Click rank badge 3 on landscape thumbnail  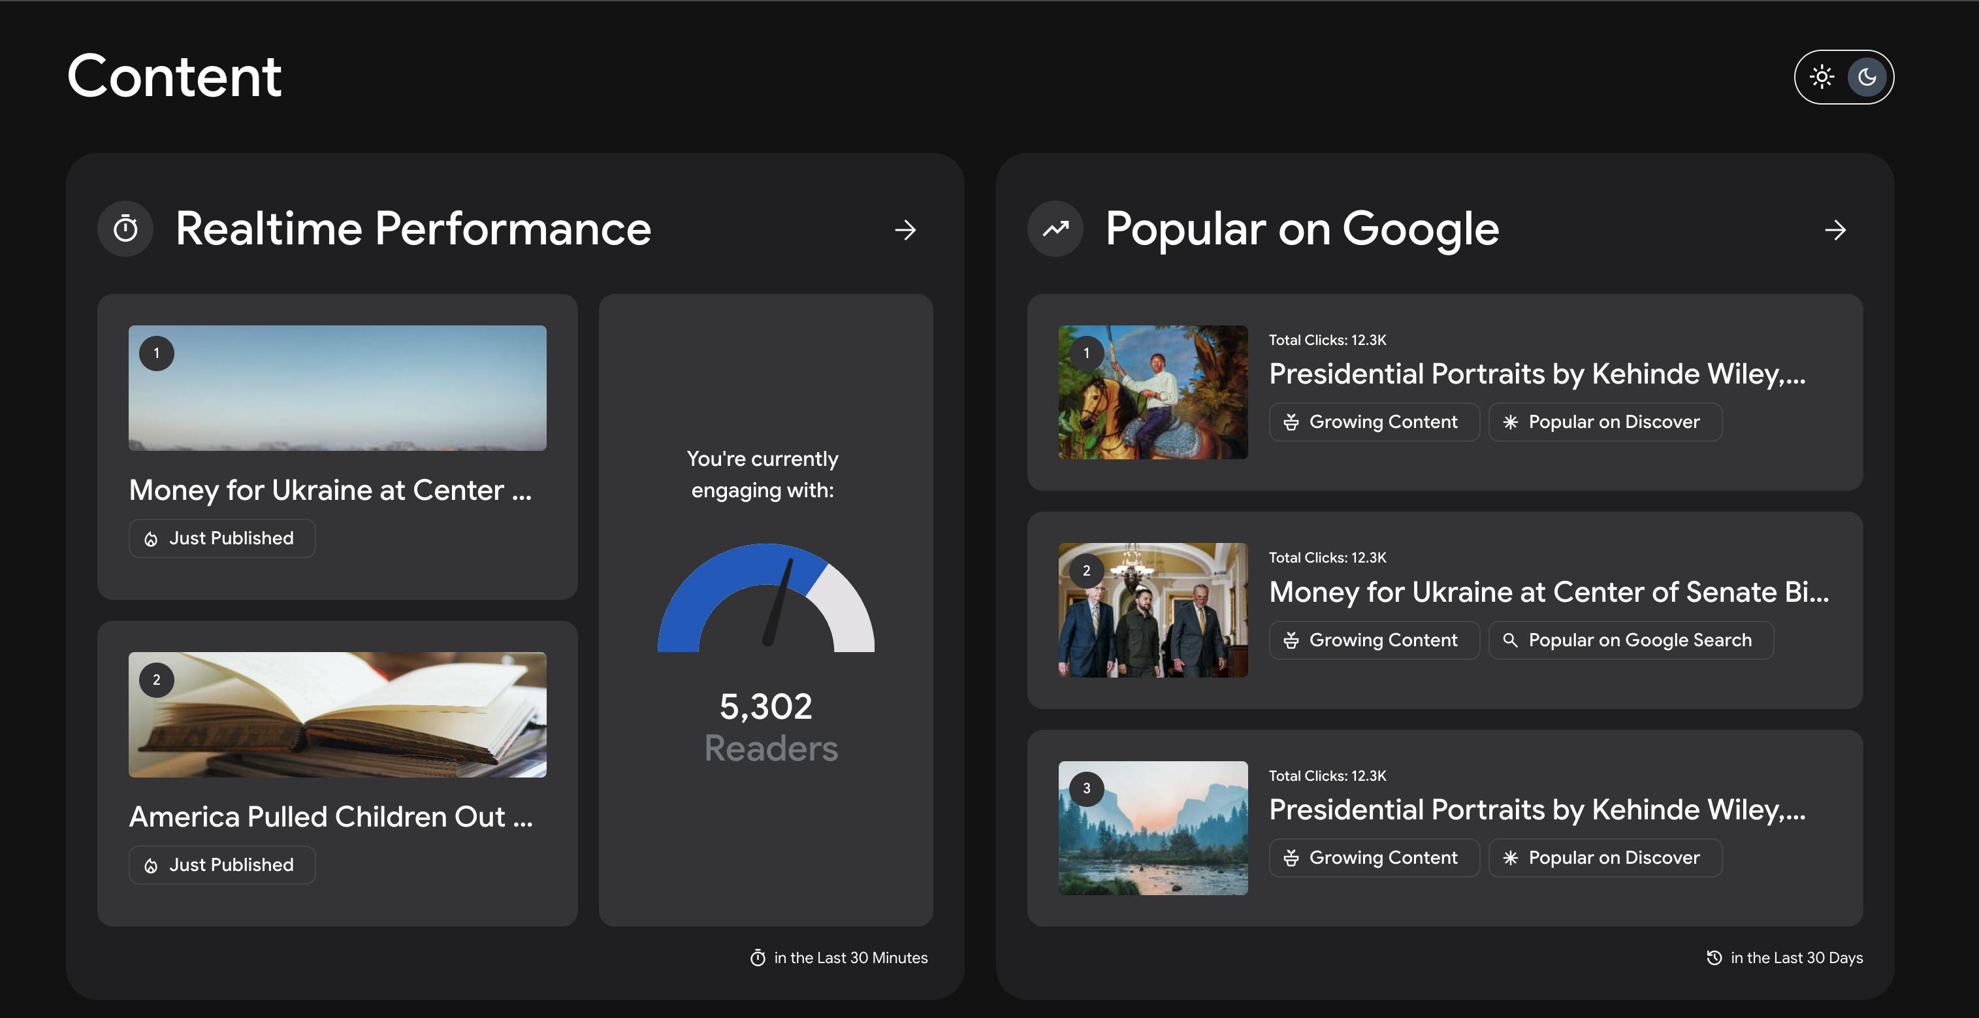click(x=1086, y=789)
